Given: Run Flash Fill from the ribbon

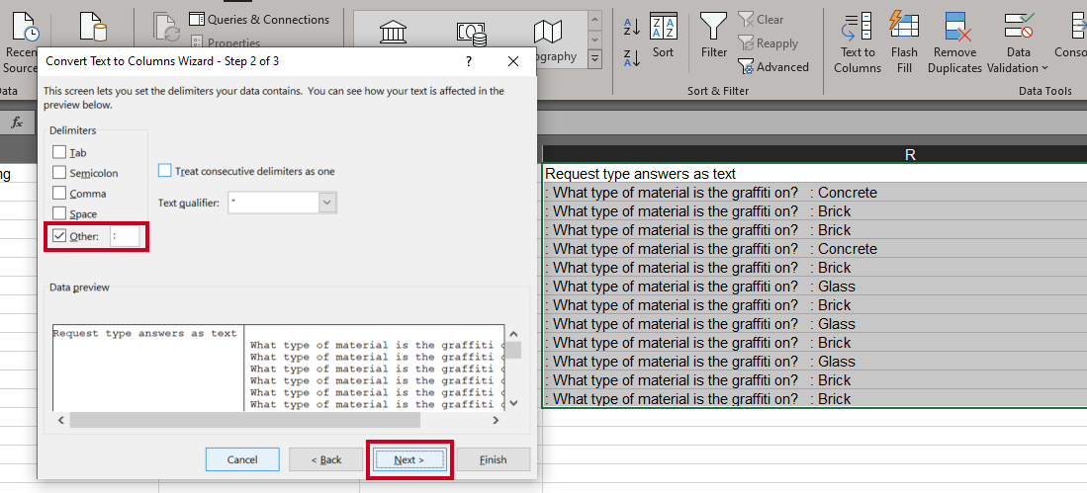Looking at the screenshot, I should [904, 42].
